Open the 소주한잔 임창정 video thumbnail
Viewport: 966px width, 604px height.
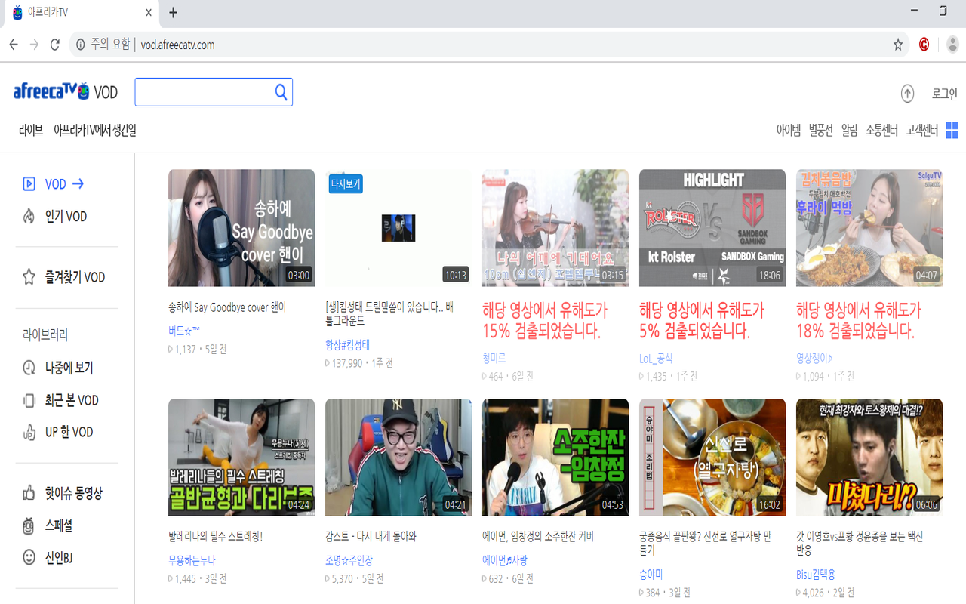[555, 458]
